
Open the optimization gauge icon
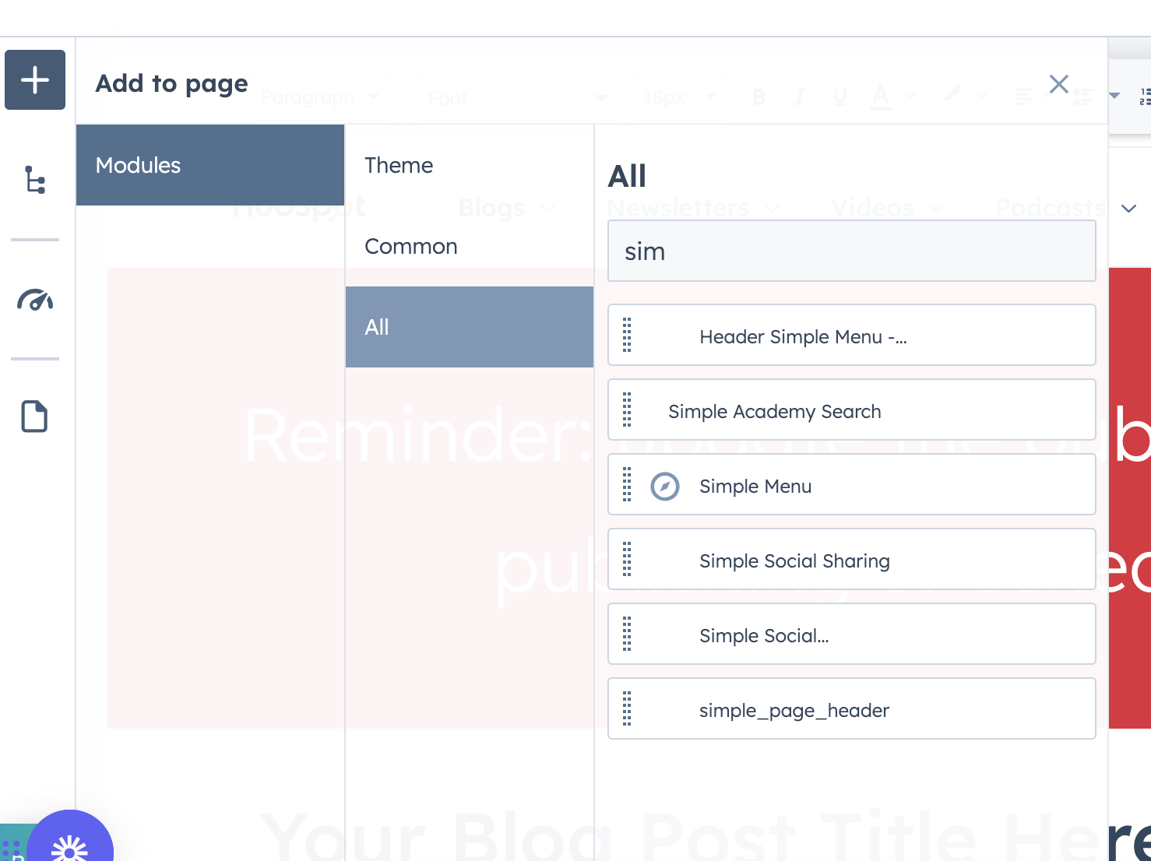pyautogui.click(x=35, y=300)
